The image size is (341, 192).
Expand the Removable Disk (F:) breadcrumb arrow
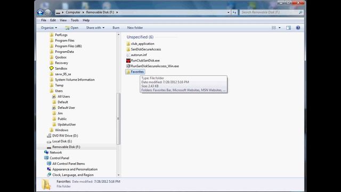[117, 12]
